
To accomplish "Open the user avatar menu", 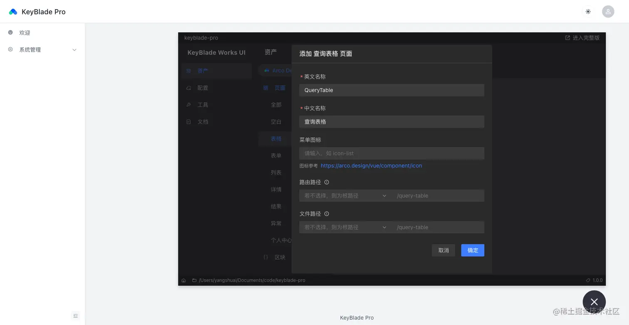I will click(x=608, y=11).
